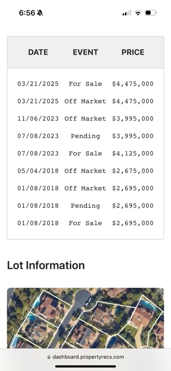Tap the battery indicator icon

(151, 13)
